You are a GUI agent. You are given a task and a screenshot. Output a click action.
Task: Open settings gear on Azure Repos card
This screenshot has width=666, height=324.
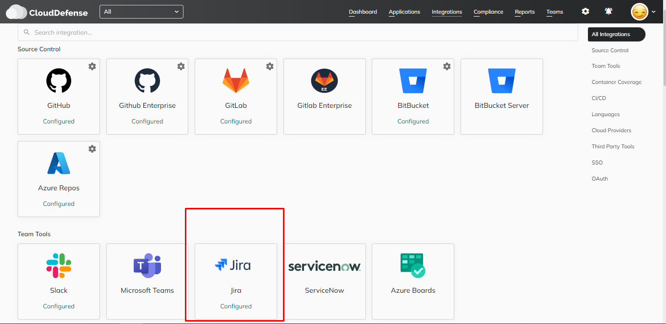coord(92,149)
